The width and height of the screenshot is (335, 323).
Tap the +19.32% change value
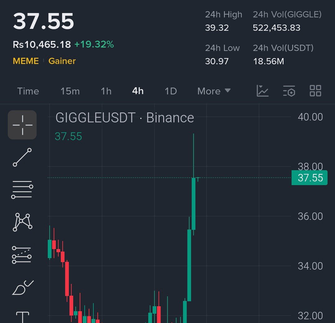(x=94, y=44)
